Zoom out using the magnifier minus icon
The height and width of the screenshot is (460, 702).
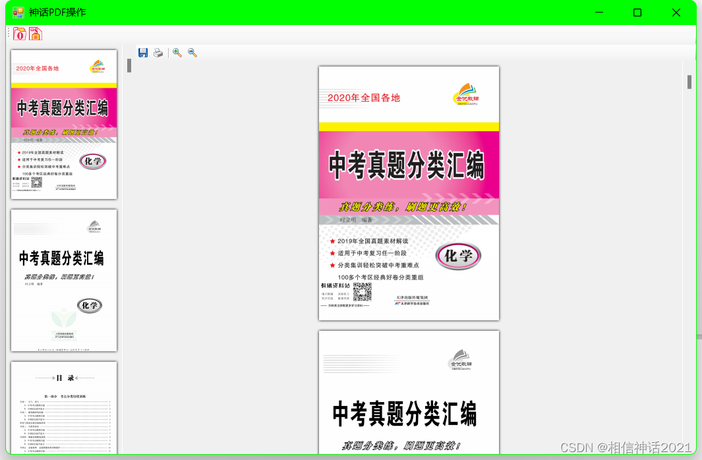tap(192, 53)
